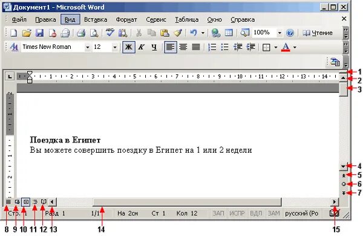Image resolution: width=363 pixels, height=236 pixels.
Task: Switch to Web Layout view
Action: pyautogui.click(x=17, y=202)
